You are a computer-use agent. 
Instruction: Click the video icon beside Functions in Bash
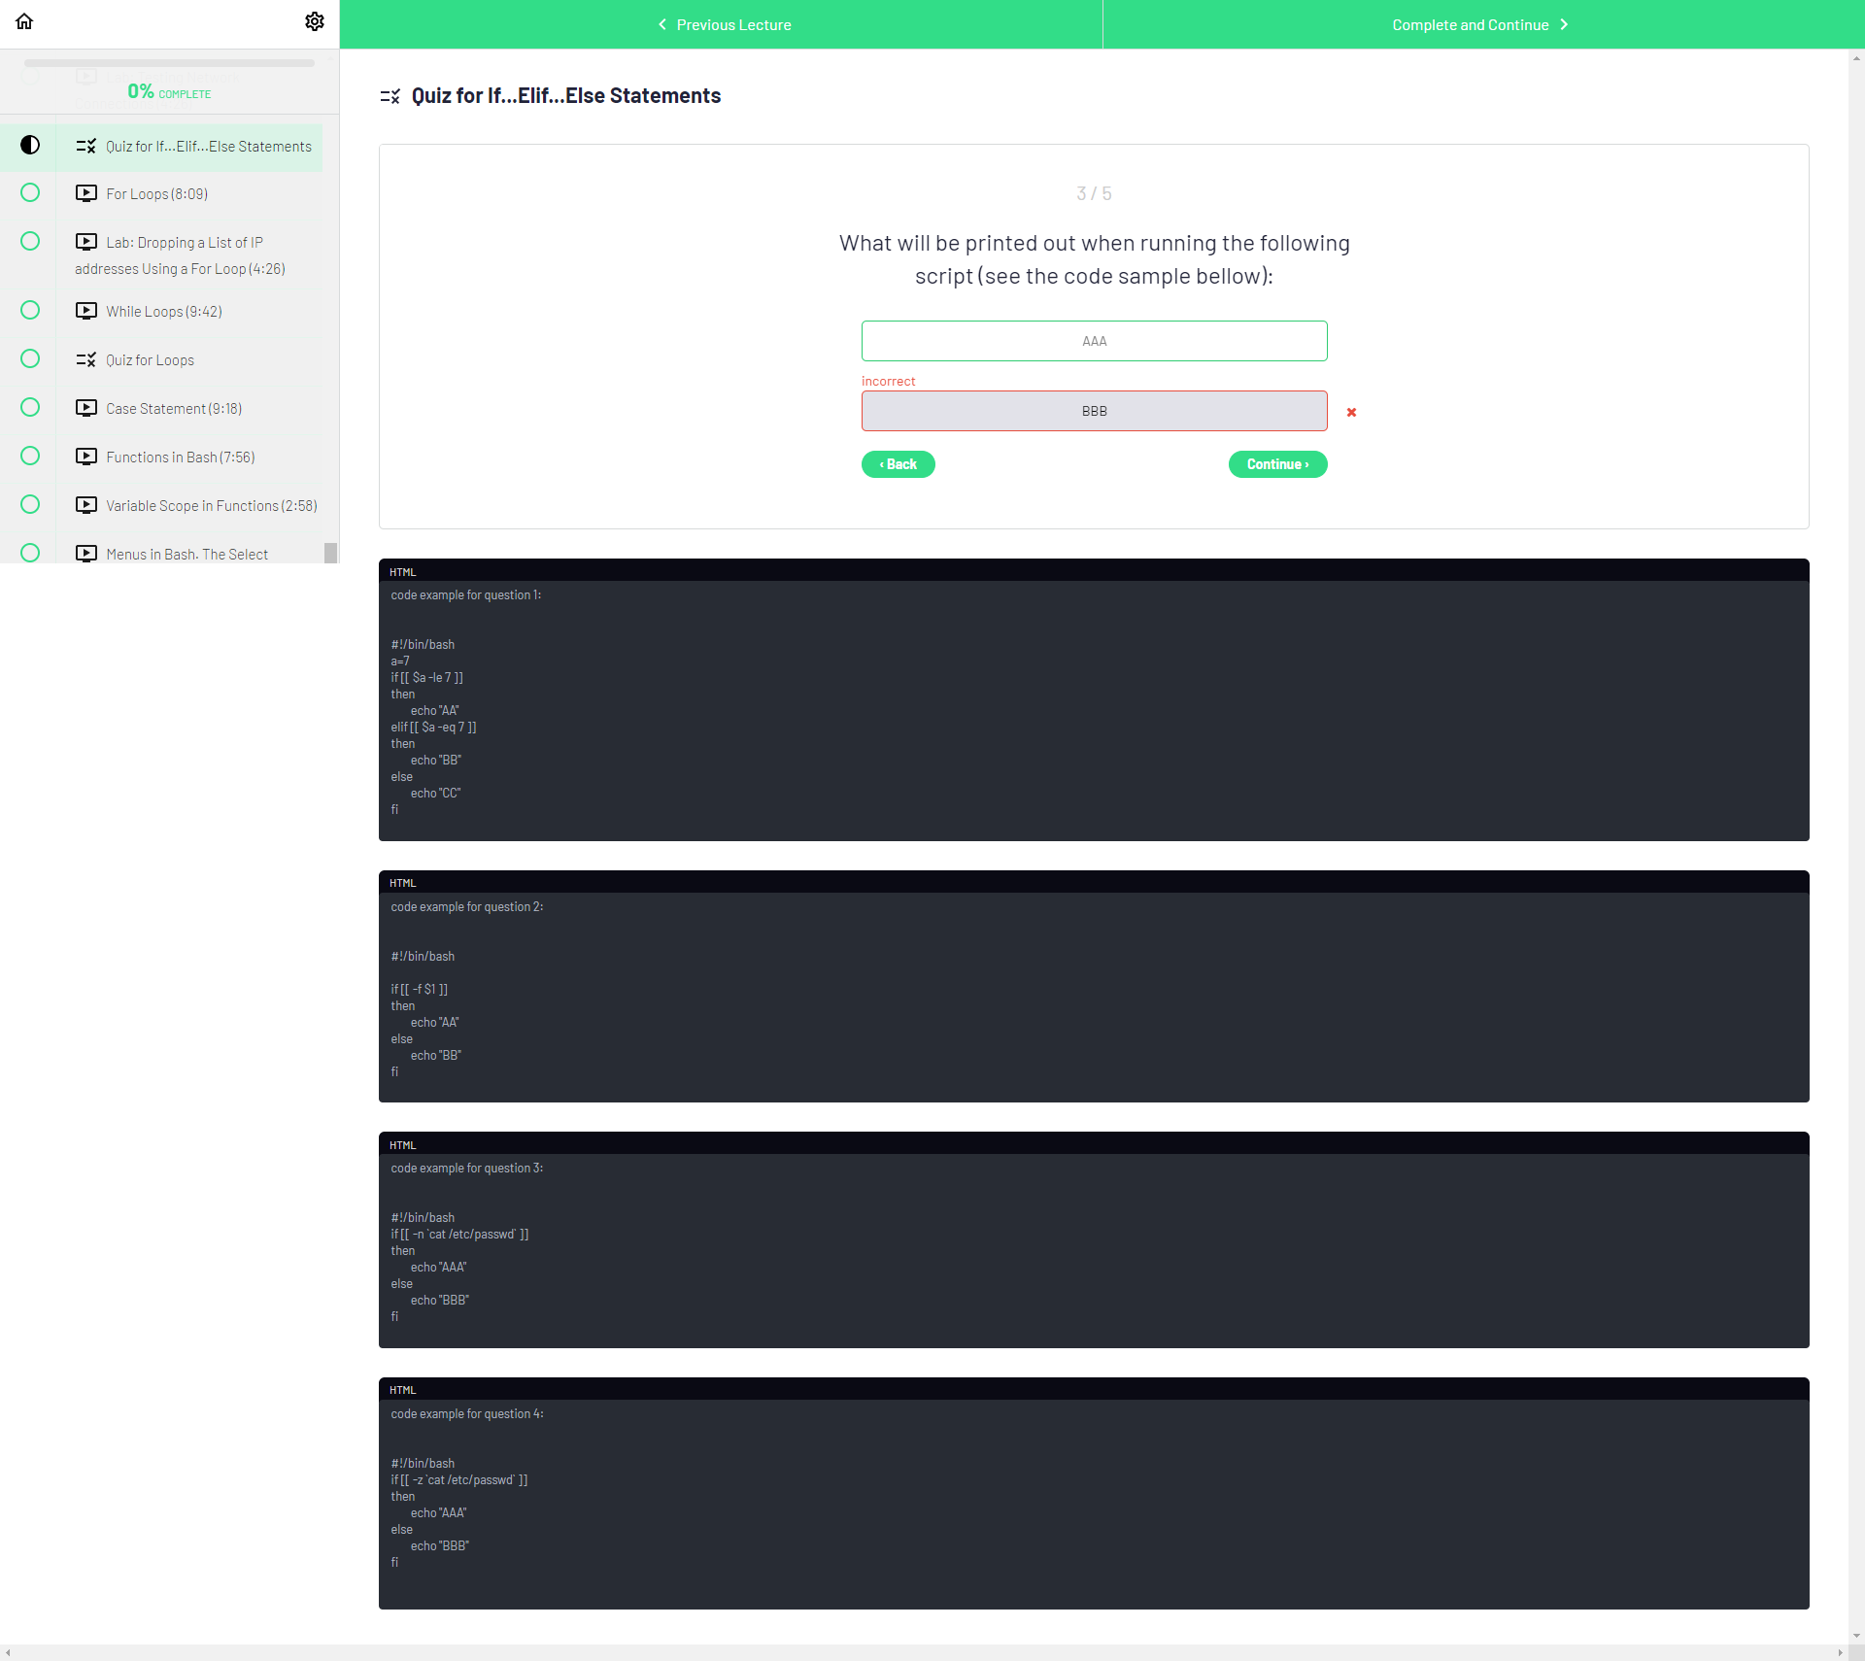(86, 457)
